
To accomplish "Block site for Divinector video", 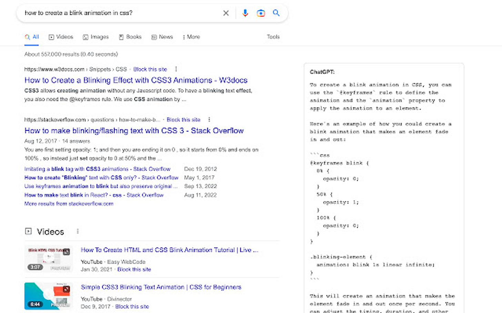I will coord(132,306).
